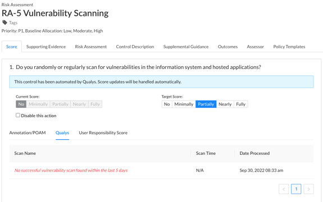Set Target Score to Minimally
The image size is (323, 202).
pos(184,104)
